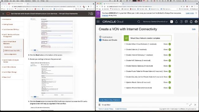The width and height of the screenshot is (199, 112).
Task: Open the support chat icon
Action: tap(186, 22)
